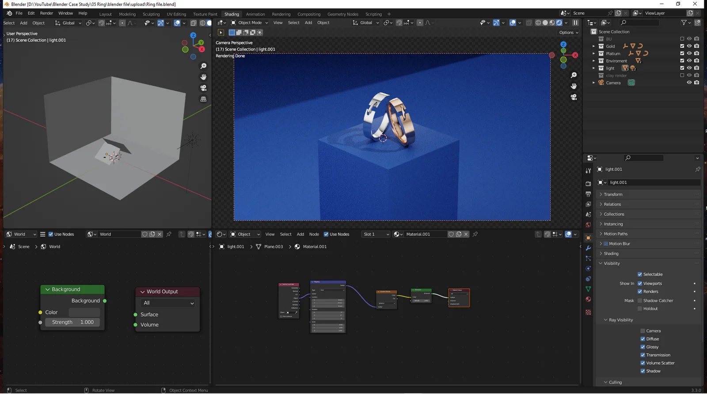Enable Camera ray visibility checkbox
The height and width of the screenshot is (394, 707).
(643, 331)
